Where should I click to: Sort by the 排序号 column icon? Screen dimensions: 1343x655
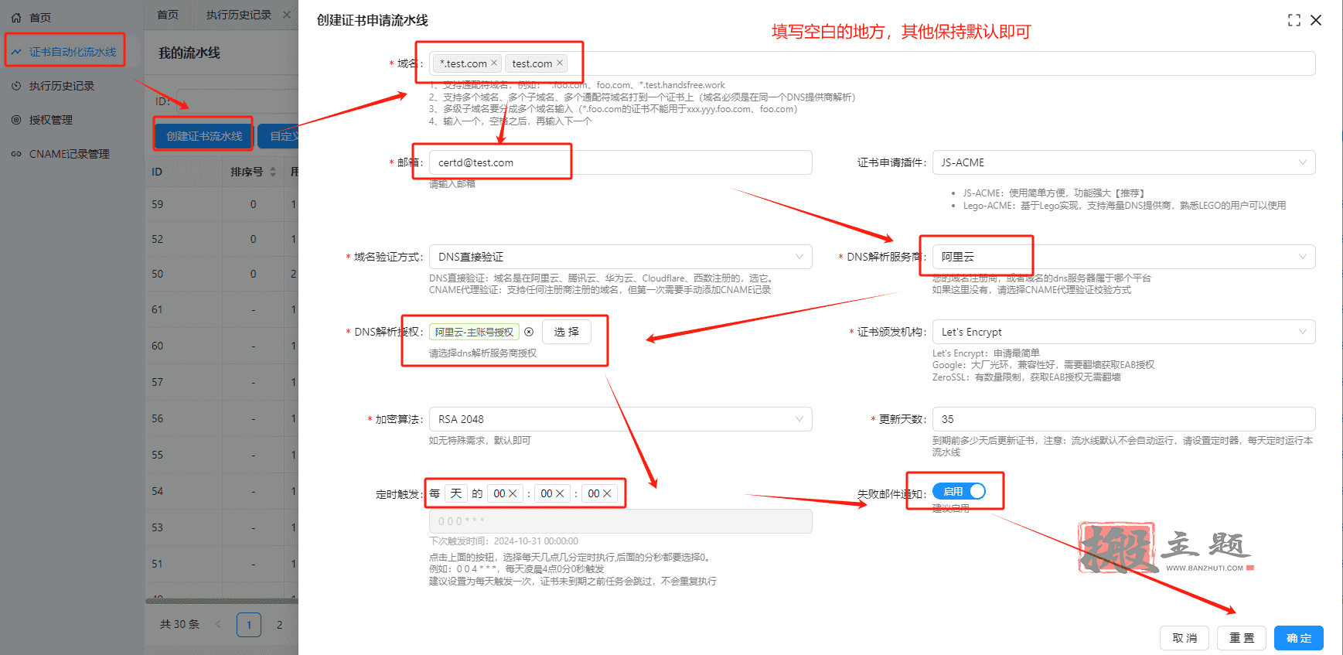pyautogui.click(x=273, y=172)
